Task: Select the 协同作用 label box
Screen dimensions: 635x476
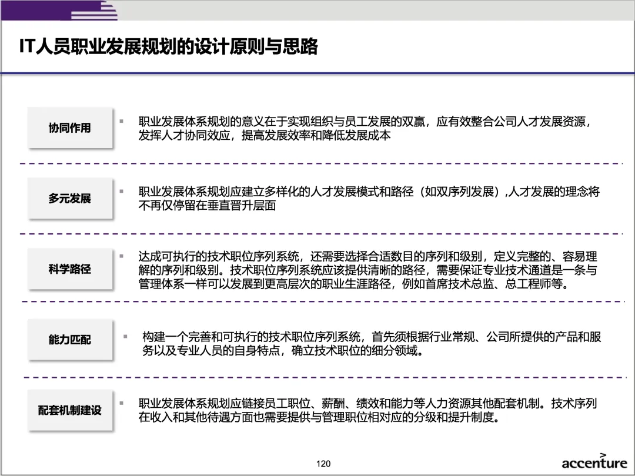Action: click(x=70, y=128)
